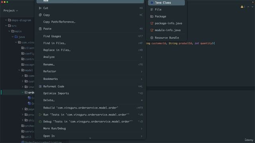
Task: Click the green Run Tests icon
Action: (40, 115)
